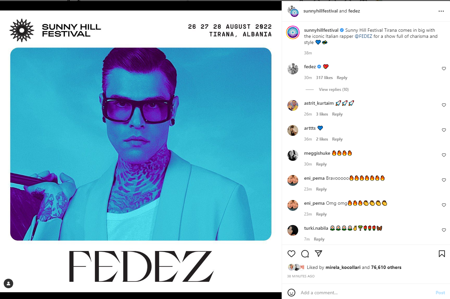This screenshot has height=299, width=450.
Task: Like turki.nabila's comment heart
Action: point(444,230)
